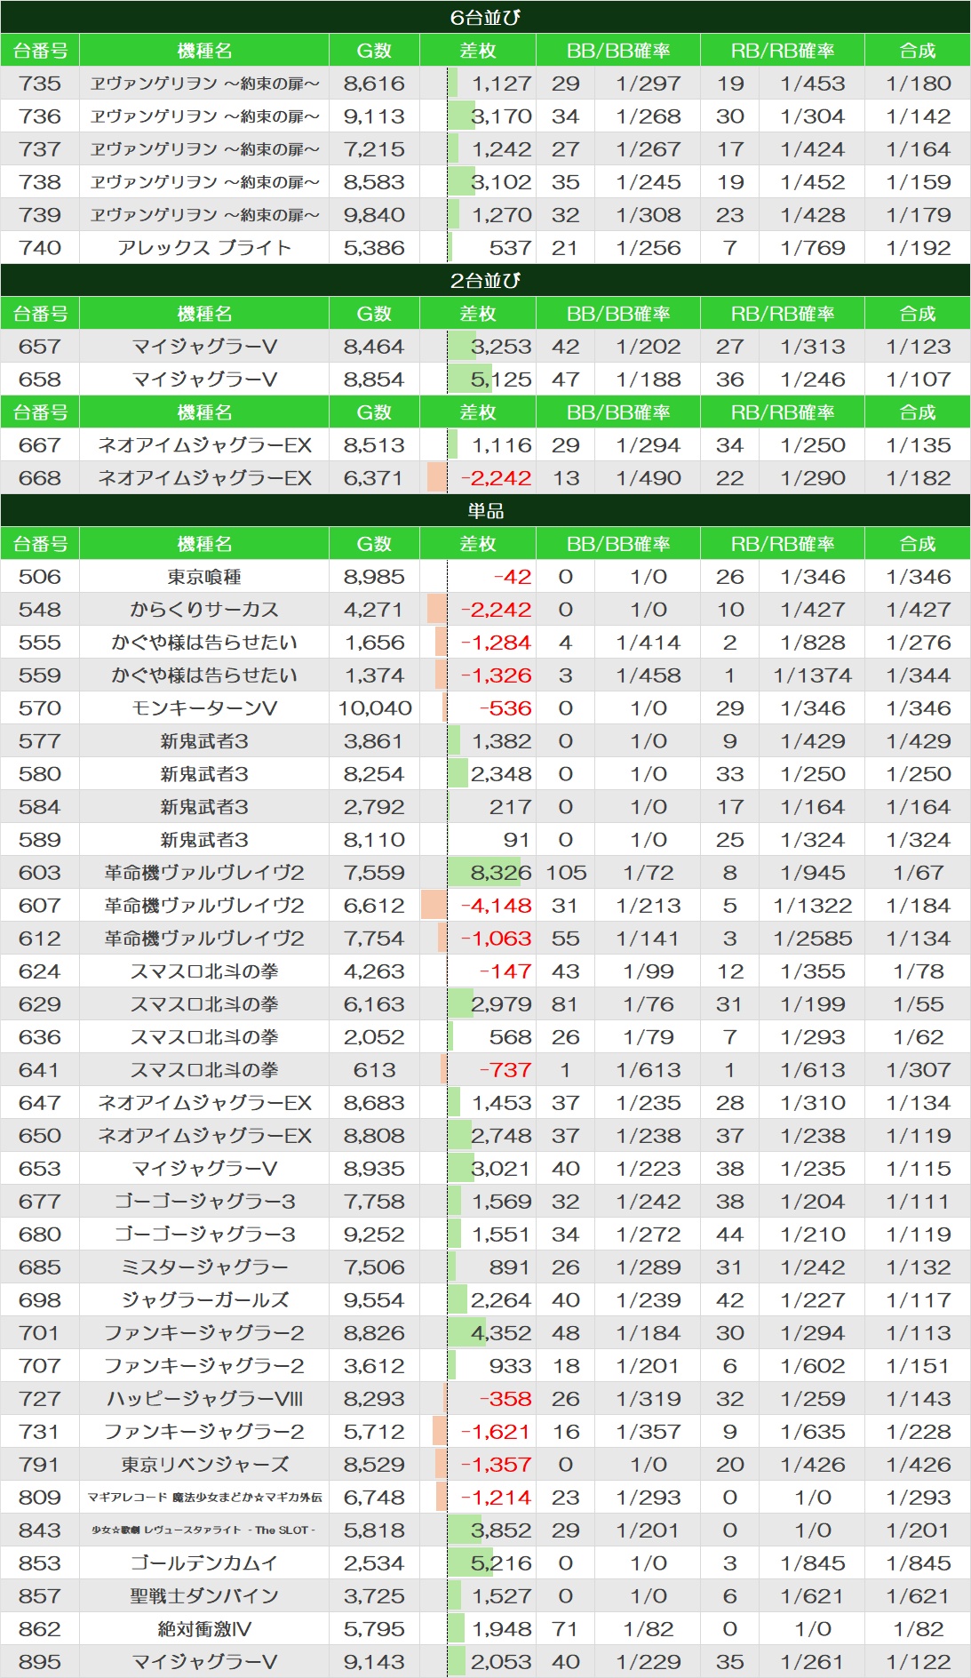Select アレックス ブライト machine name

204,248
